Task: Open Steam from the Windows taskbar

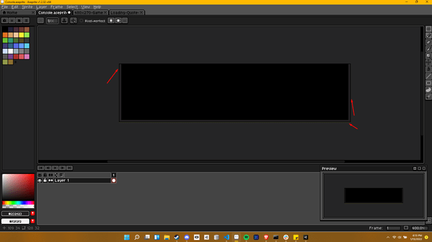Action: point(177,238)
